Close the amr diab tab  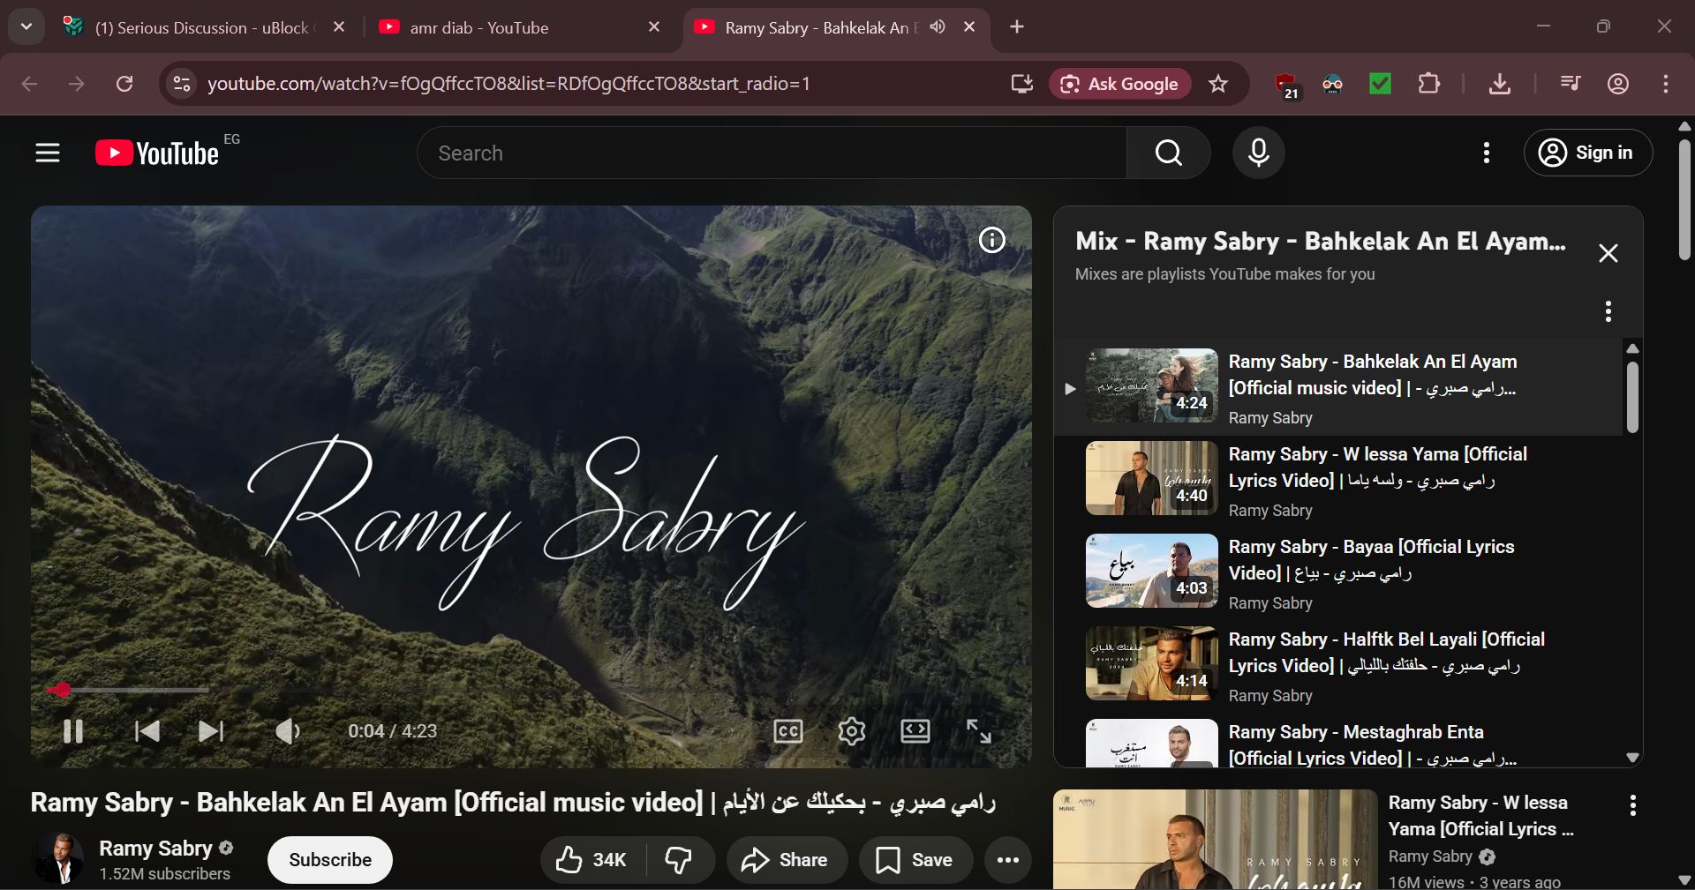pos(654,27)
